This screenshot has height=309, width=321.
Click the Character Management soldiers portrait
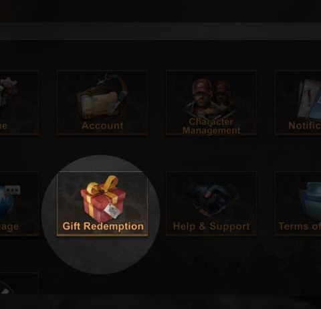211,97
